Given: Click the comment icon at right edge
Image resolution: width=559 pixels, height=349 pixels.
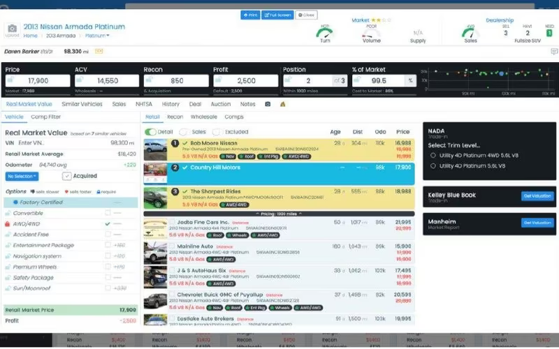Looking at the screenshot, I should 554,52.
